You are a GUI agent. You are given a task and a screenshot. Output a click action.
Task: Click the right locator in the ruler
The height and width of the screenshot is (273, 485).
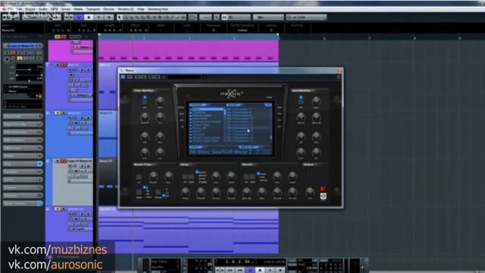coord(277,35)
